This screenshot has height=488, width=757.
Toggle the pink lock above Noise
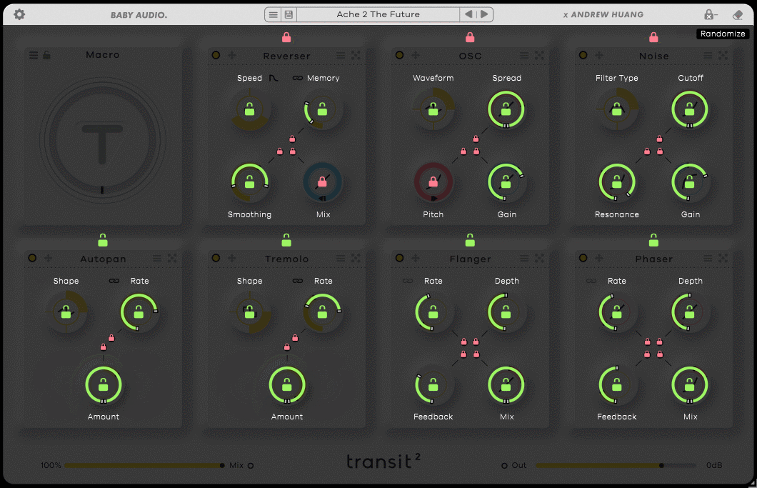tap(653, 37)
